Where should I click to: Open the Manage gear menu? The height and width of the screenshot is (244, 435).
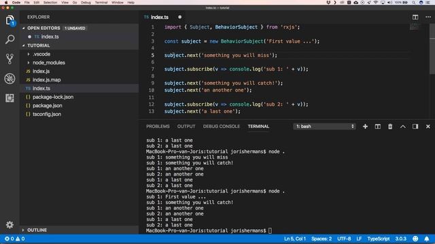tap(10, 224)
